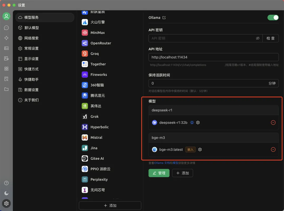Click the API 地址 input field

(x=213, y=57)
